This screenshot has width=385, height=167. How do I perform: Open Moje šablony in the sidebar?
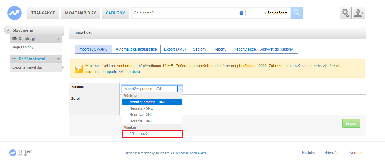tap(23, 47)
